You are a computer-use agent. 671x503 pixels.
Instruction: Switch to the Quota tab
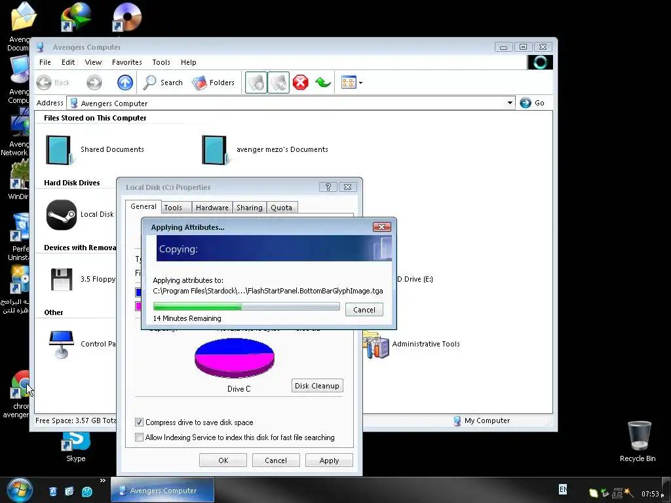(281, 208)
